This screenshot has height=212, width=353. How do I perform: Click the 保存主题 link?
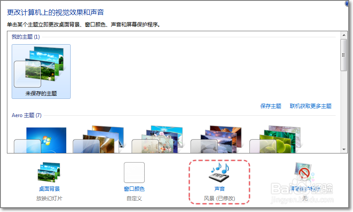271,106
